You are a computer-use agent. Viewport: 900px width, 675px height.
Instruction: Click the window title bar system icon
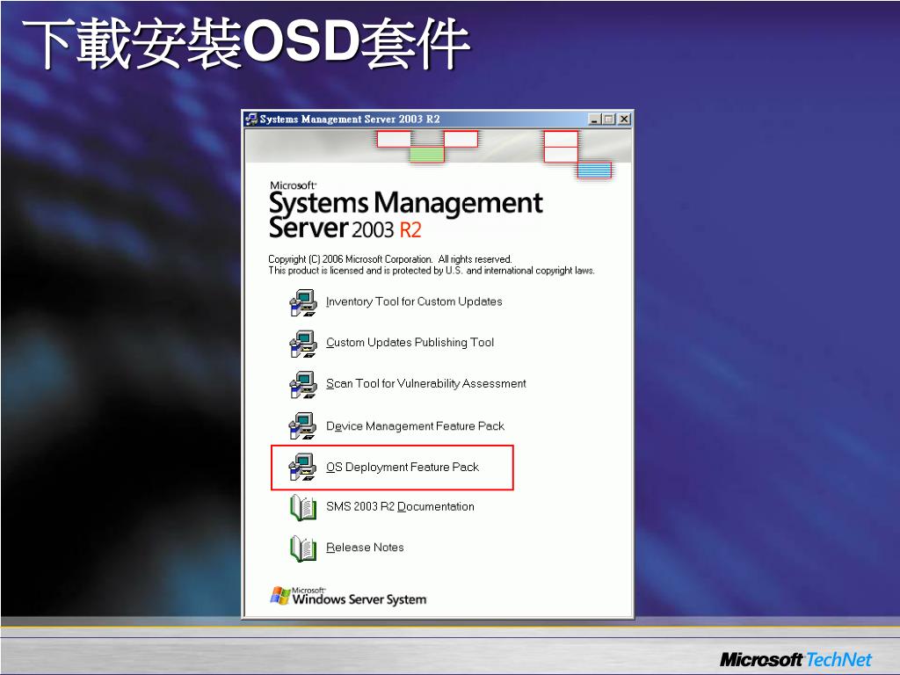tap(251, 119)
